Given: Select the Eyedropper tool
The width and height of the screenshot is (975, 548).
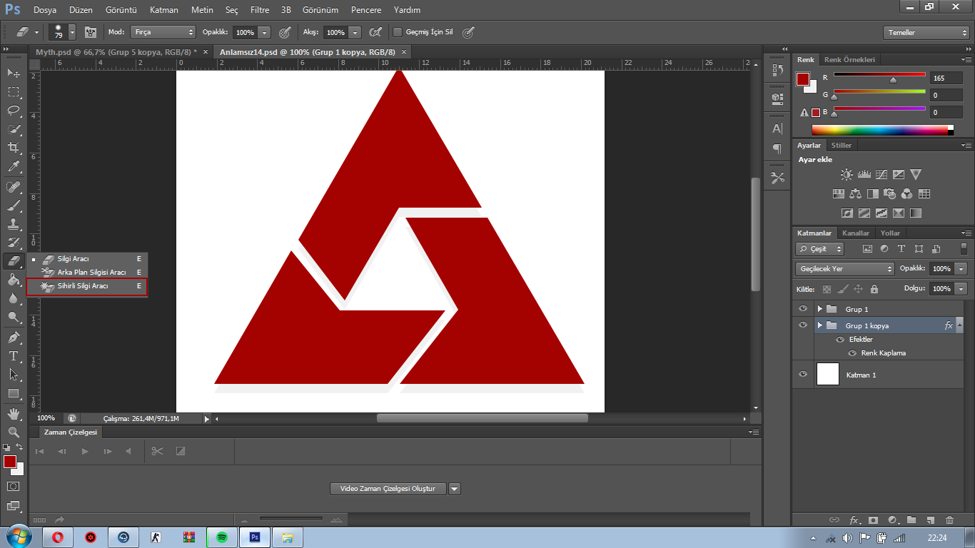Looking at the screenshot, I should pyautogui.click(x=14, y=167).
